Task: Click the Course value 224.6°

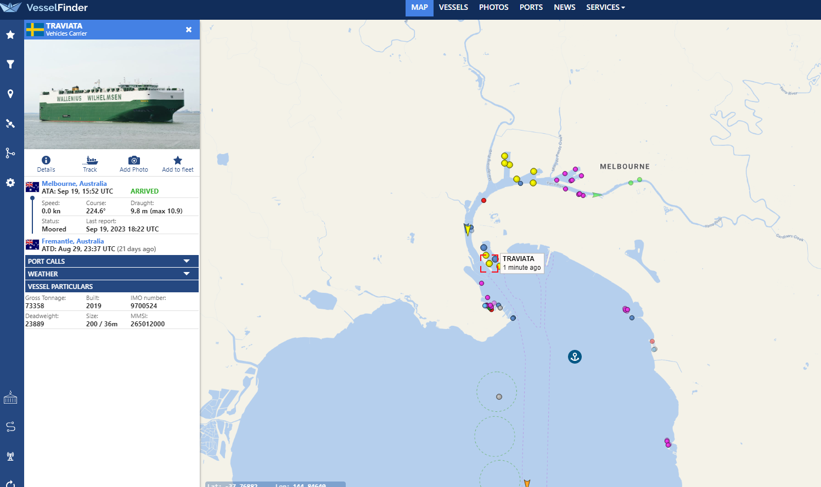Action: pyautogui.click(x=96, y=211)
